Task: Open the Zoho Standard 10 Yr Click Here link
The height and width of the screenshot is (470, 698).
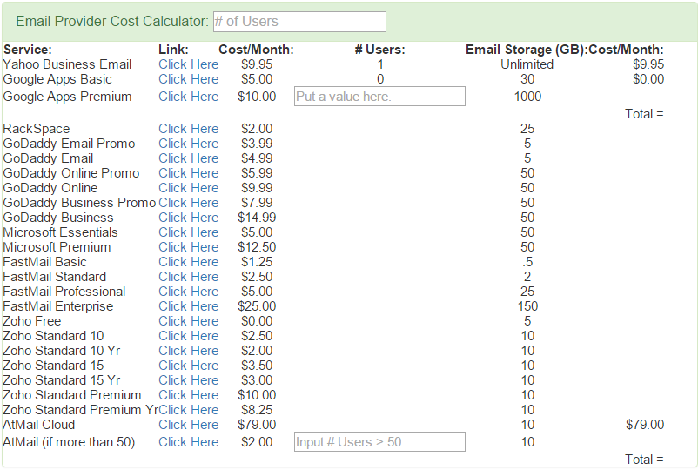Action: [x=189, y=351]
